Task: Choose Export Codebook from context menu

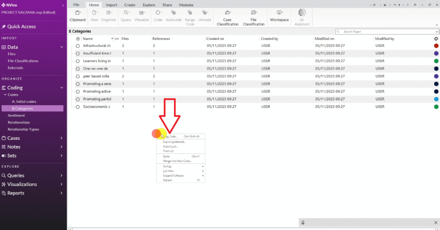Action: click(x=174, y=142)
